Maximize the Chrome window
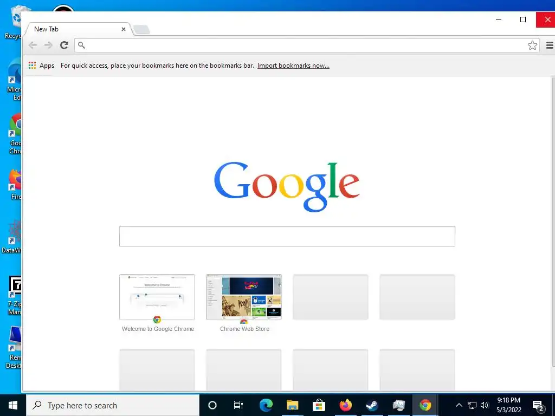Image resolution: width=555 pixels, height=416 pixels. click(523, 19)
